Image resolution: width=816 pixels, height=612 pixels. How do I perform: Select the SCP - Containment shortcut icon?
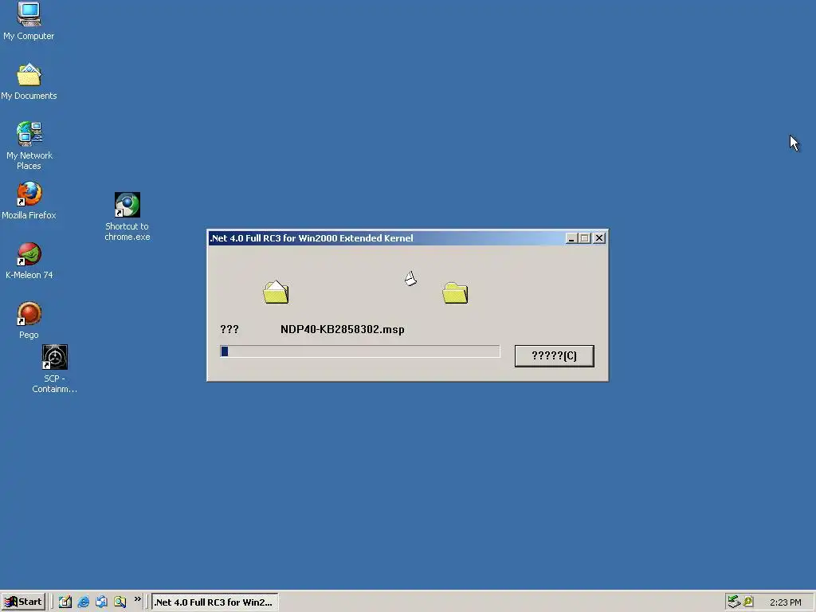click(54, 368)
